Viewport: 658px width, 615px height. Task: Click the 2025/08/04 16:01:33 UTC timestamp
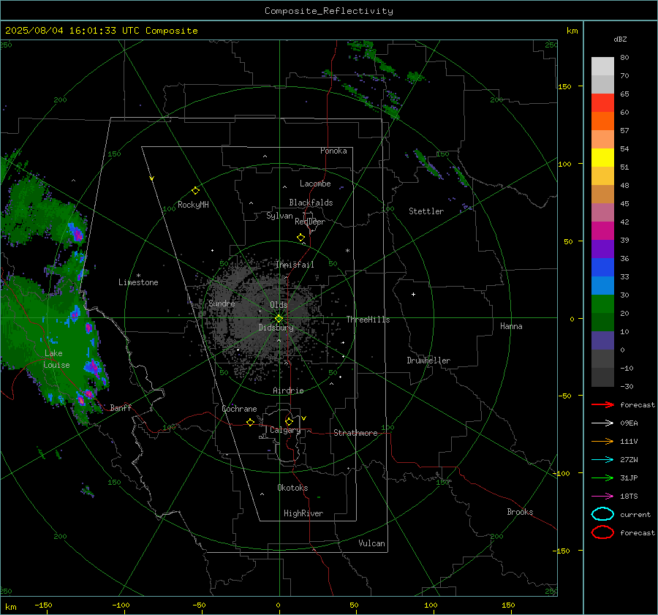(102, 31)
